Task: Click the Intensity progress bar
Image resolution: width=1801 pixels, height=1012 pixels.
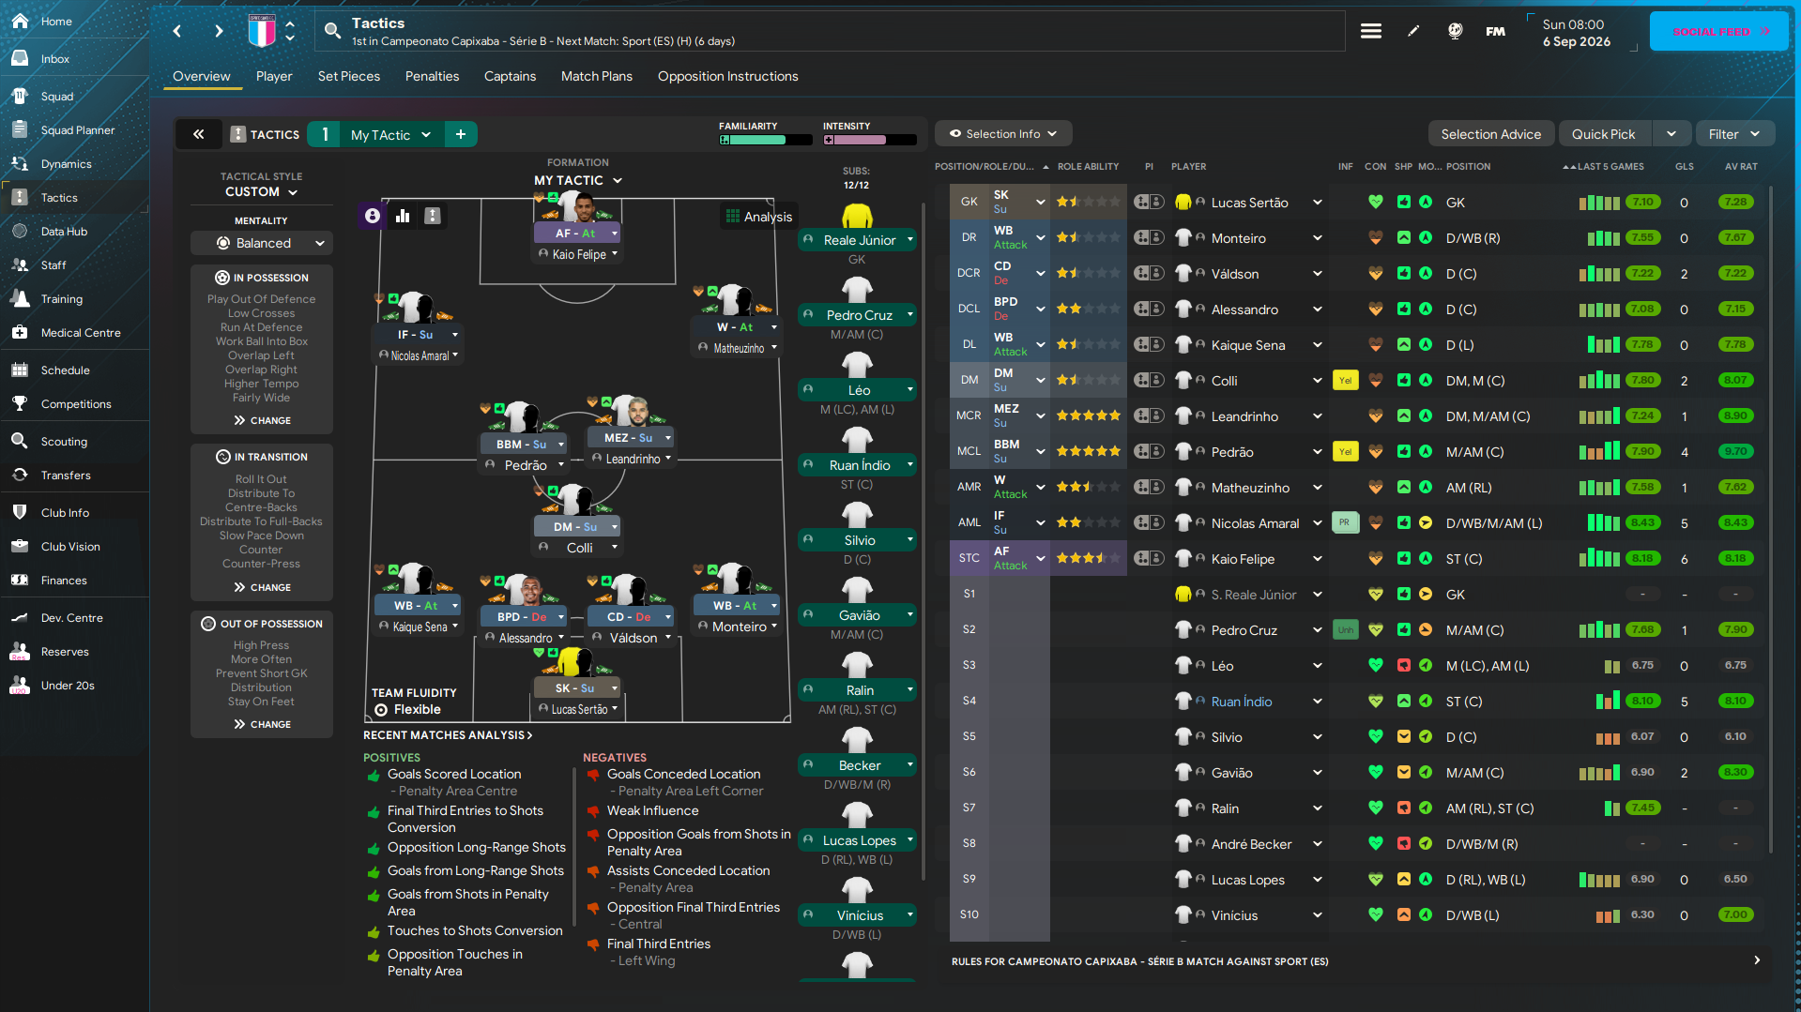Action: point(869,140)
